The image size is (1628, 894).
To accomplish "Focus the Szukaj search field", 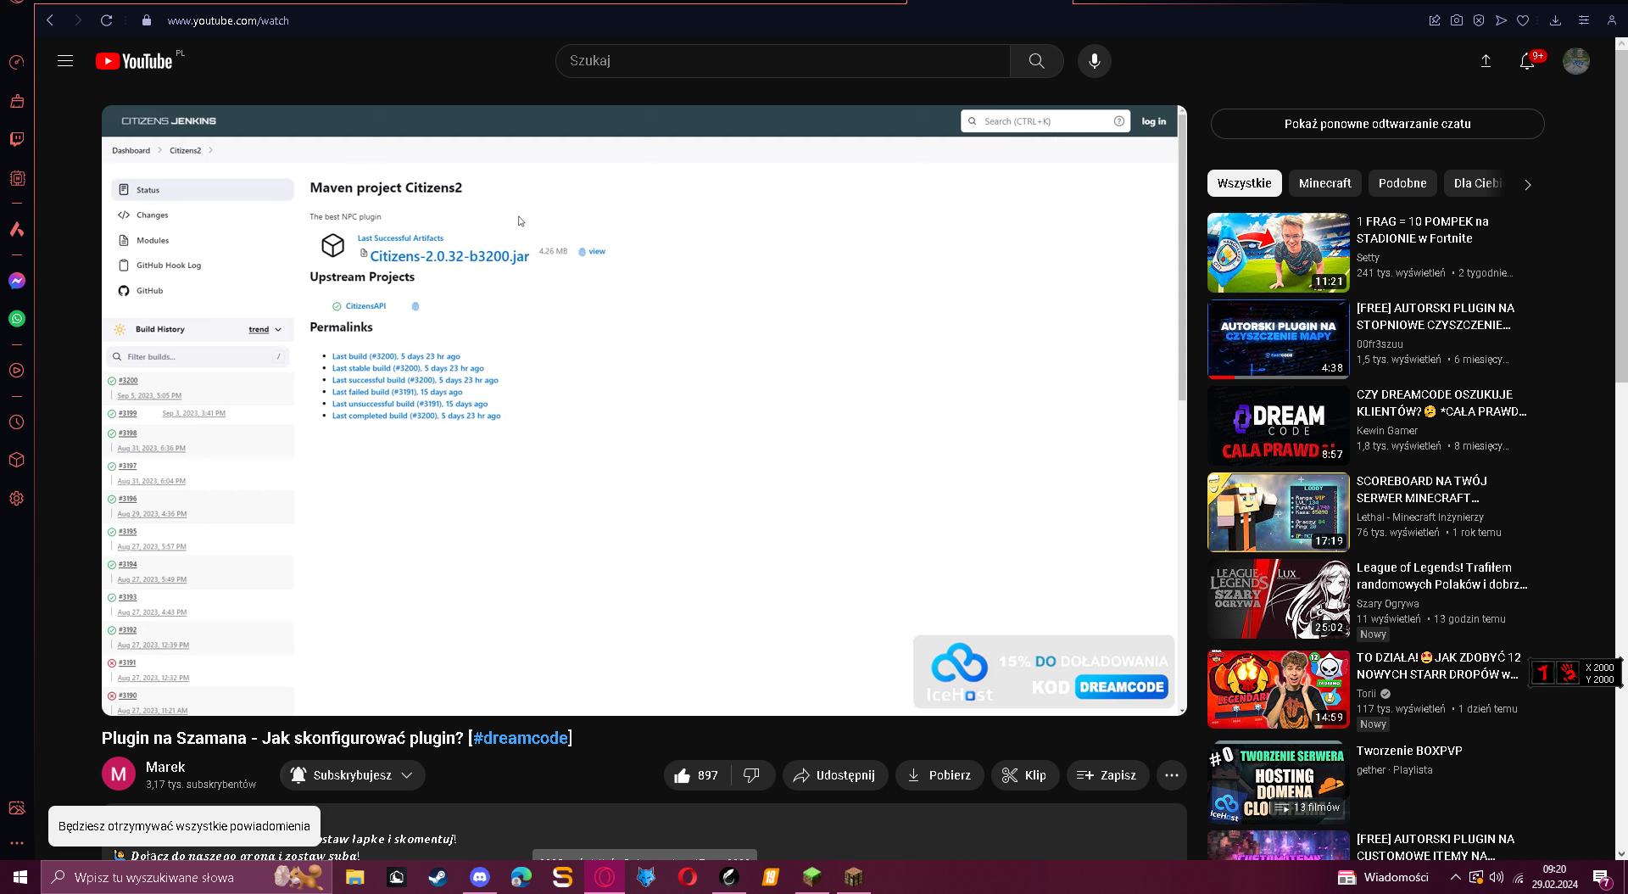I will [x=783, y=61].
